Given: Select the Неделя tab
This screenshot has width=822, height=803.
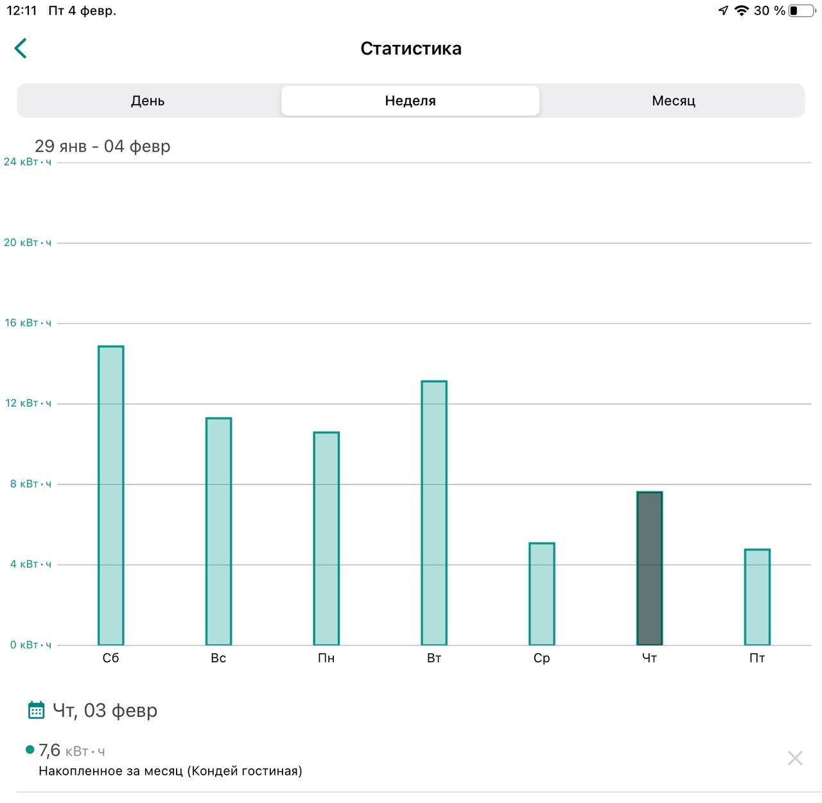Looking at the screenshot, I should coord(410,101).
